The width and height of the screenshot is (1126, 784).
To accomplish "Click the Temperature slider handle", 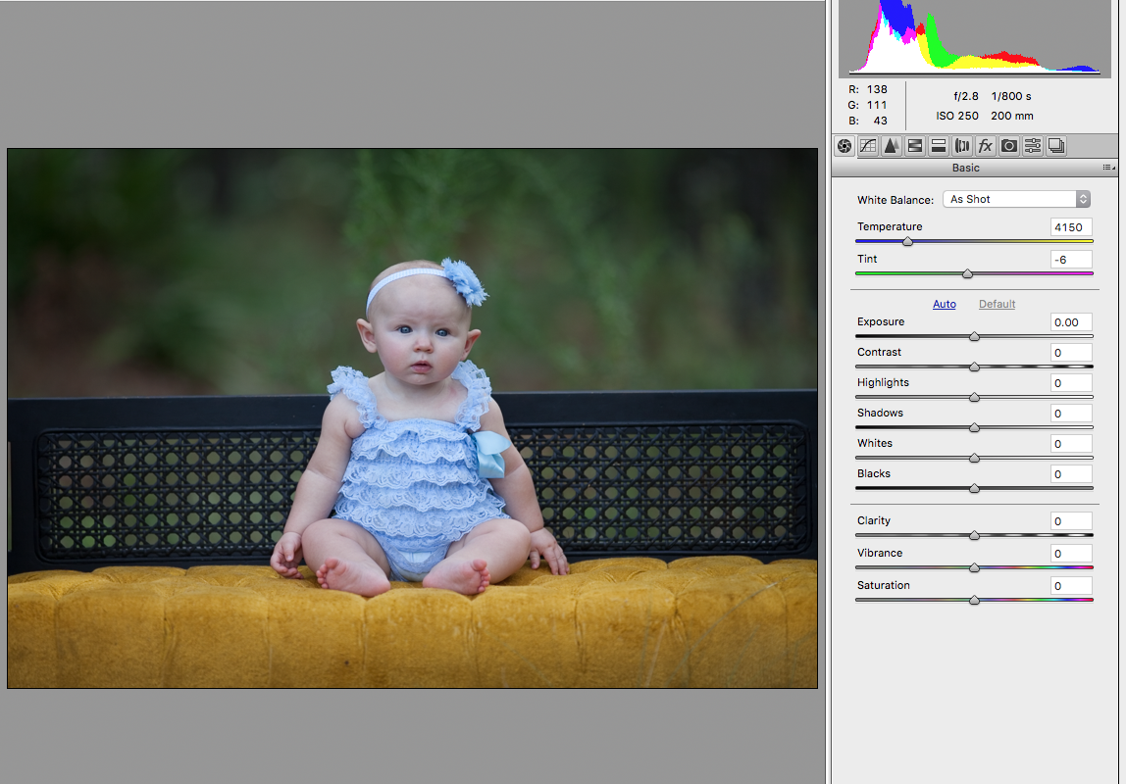I will click(907, 242).
